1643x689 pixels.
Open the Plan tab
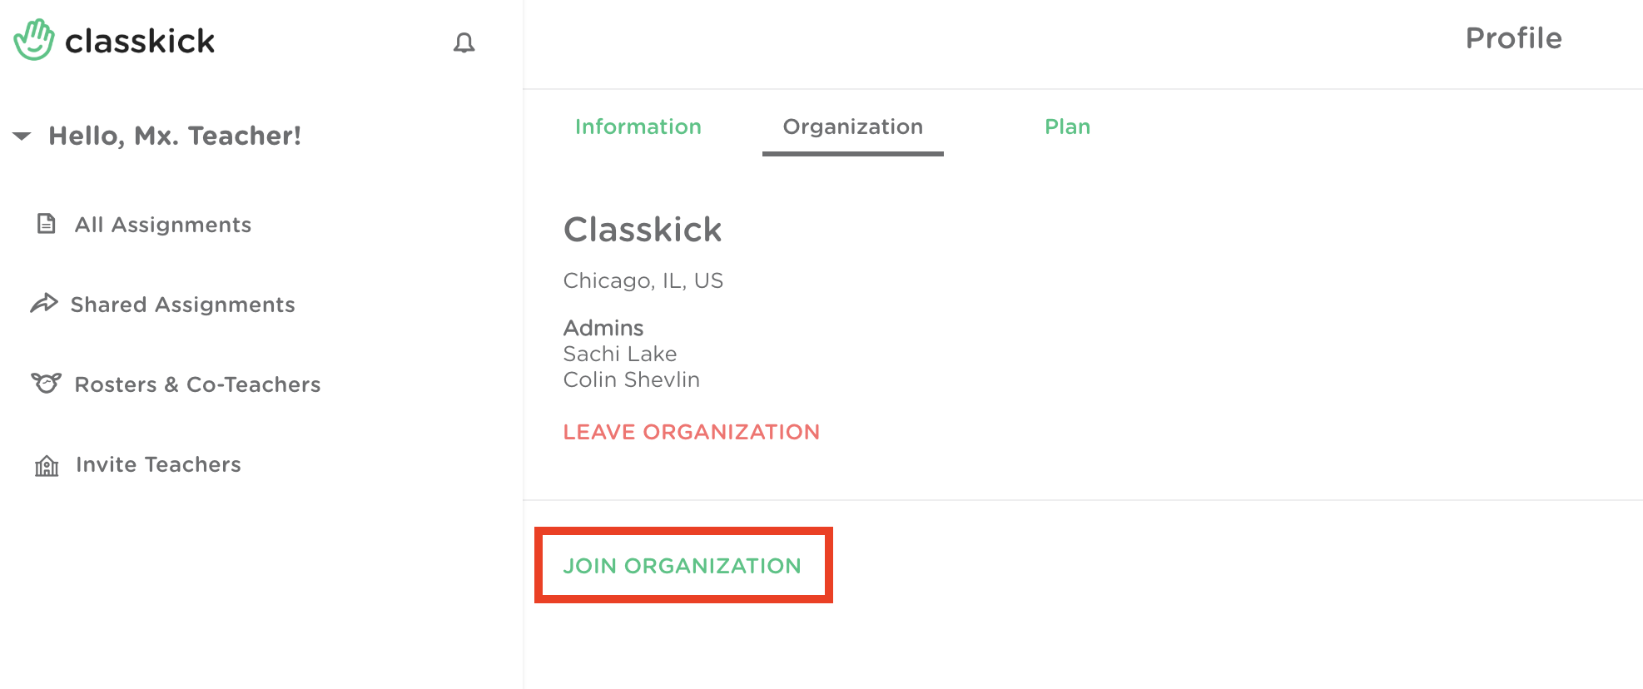pos(1067,126)
